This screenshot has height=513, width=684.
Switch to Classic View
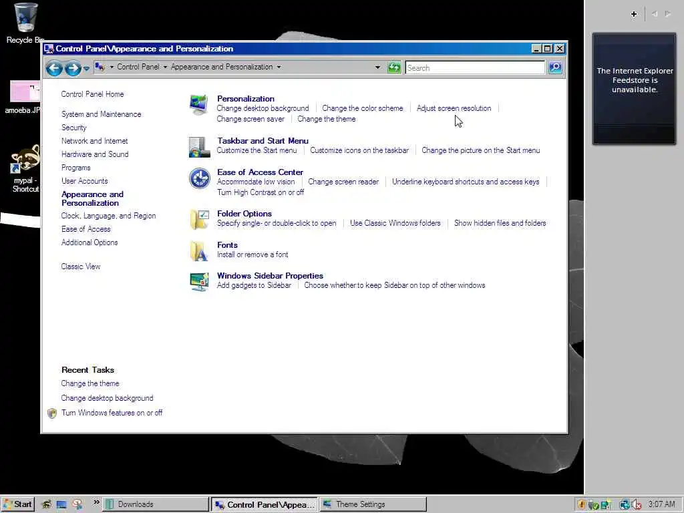point(81,267)
